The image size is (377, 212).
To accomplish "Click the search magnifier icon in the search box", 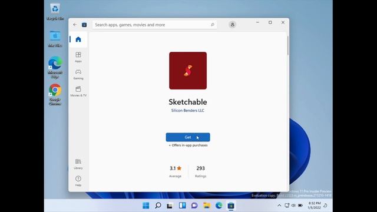I will tap(213, 25).
